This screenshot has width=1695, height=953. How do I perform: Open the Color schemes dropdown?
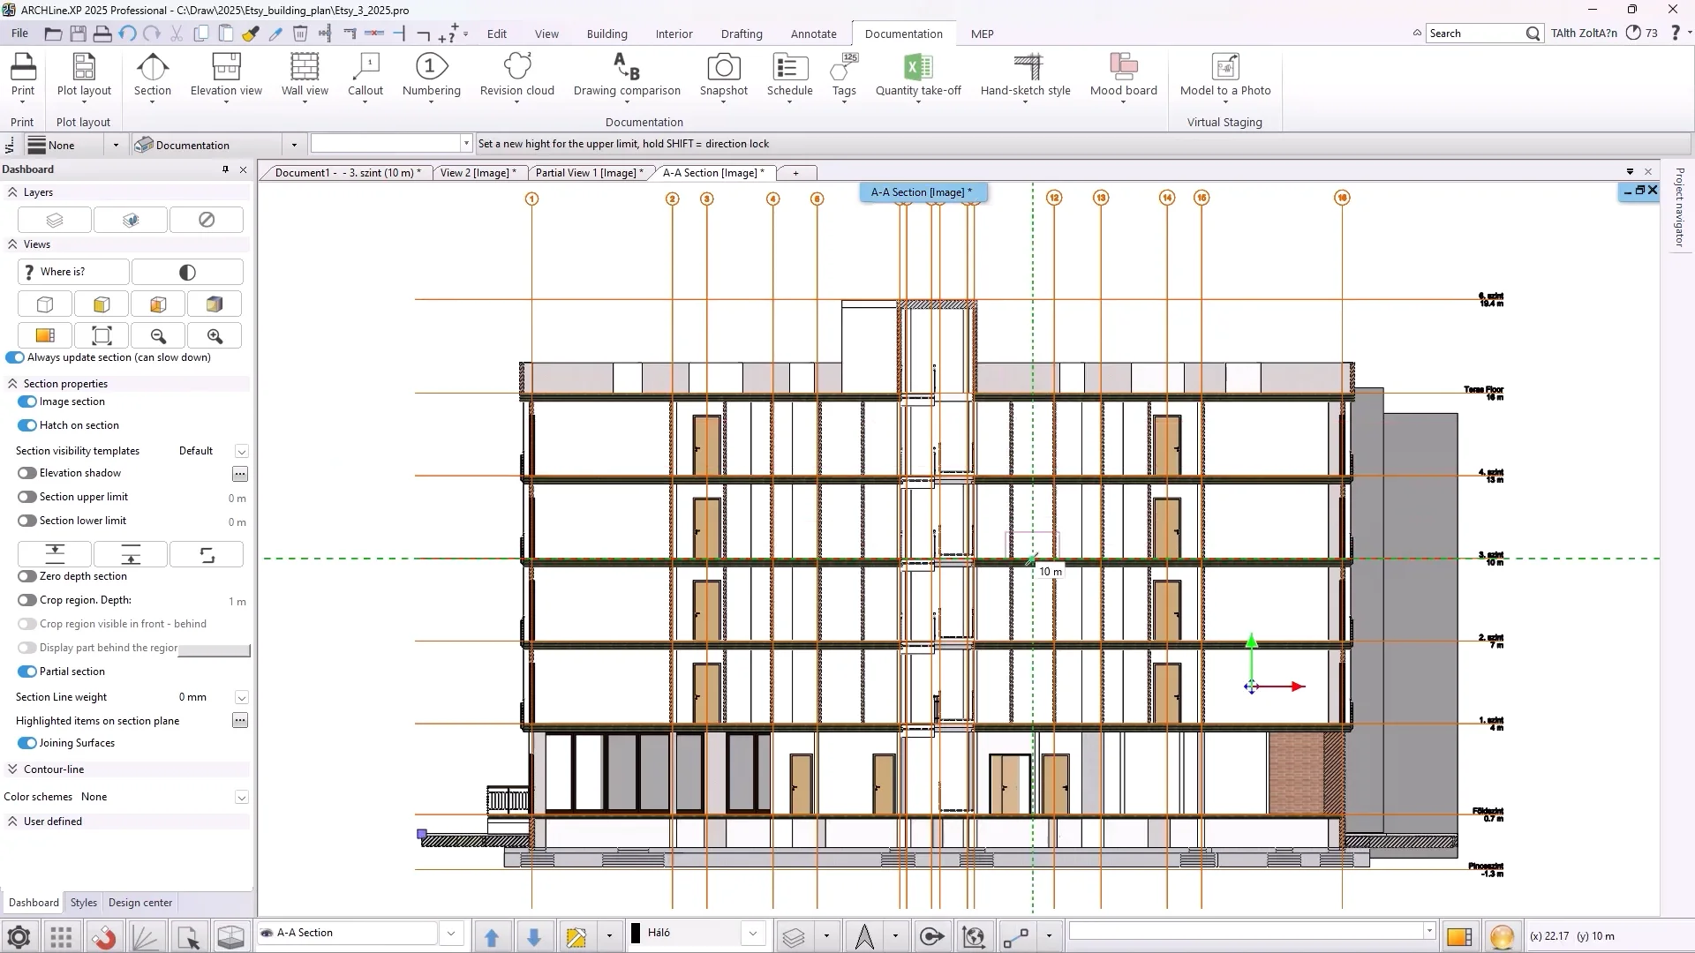coord(241,797)
